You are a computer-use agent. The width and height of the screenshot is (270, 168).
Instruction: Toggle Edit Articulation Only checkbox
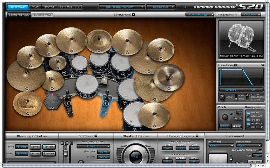[260, 150]
